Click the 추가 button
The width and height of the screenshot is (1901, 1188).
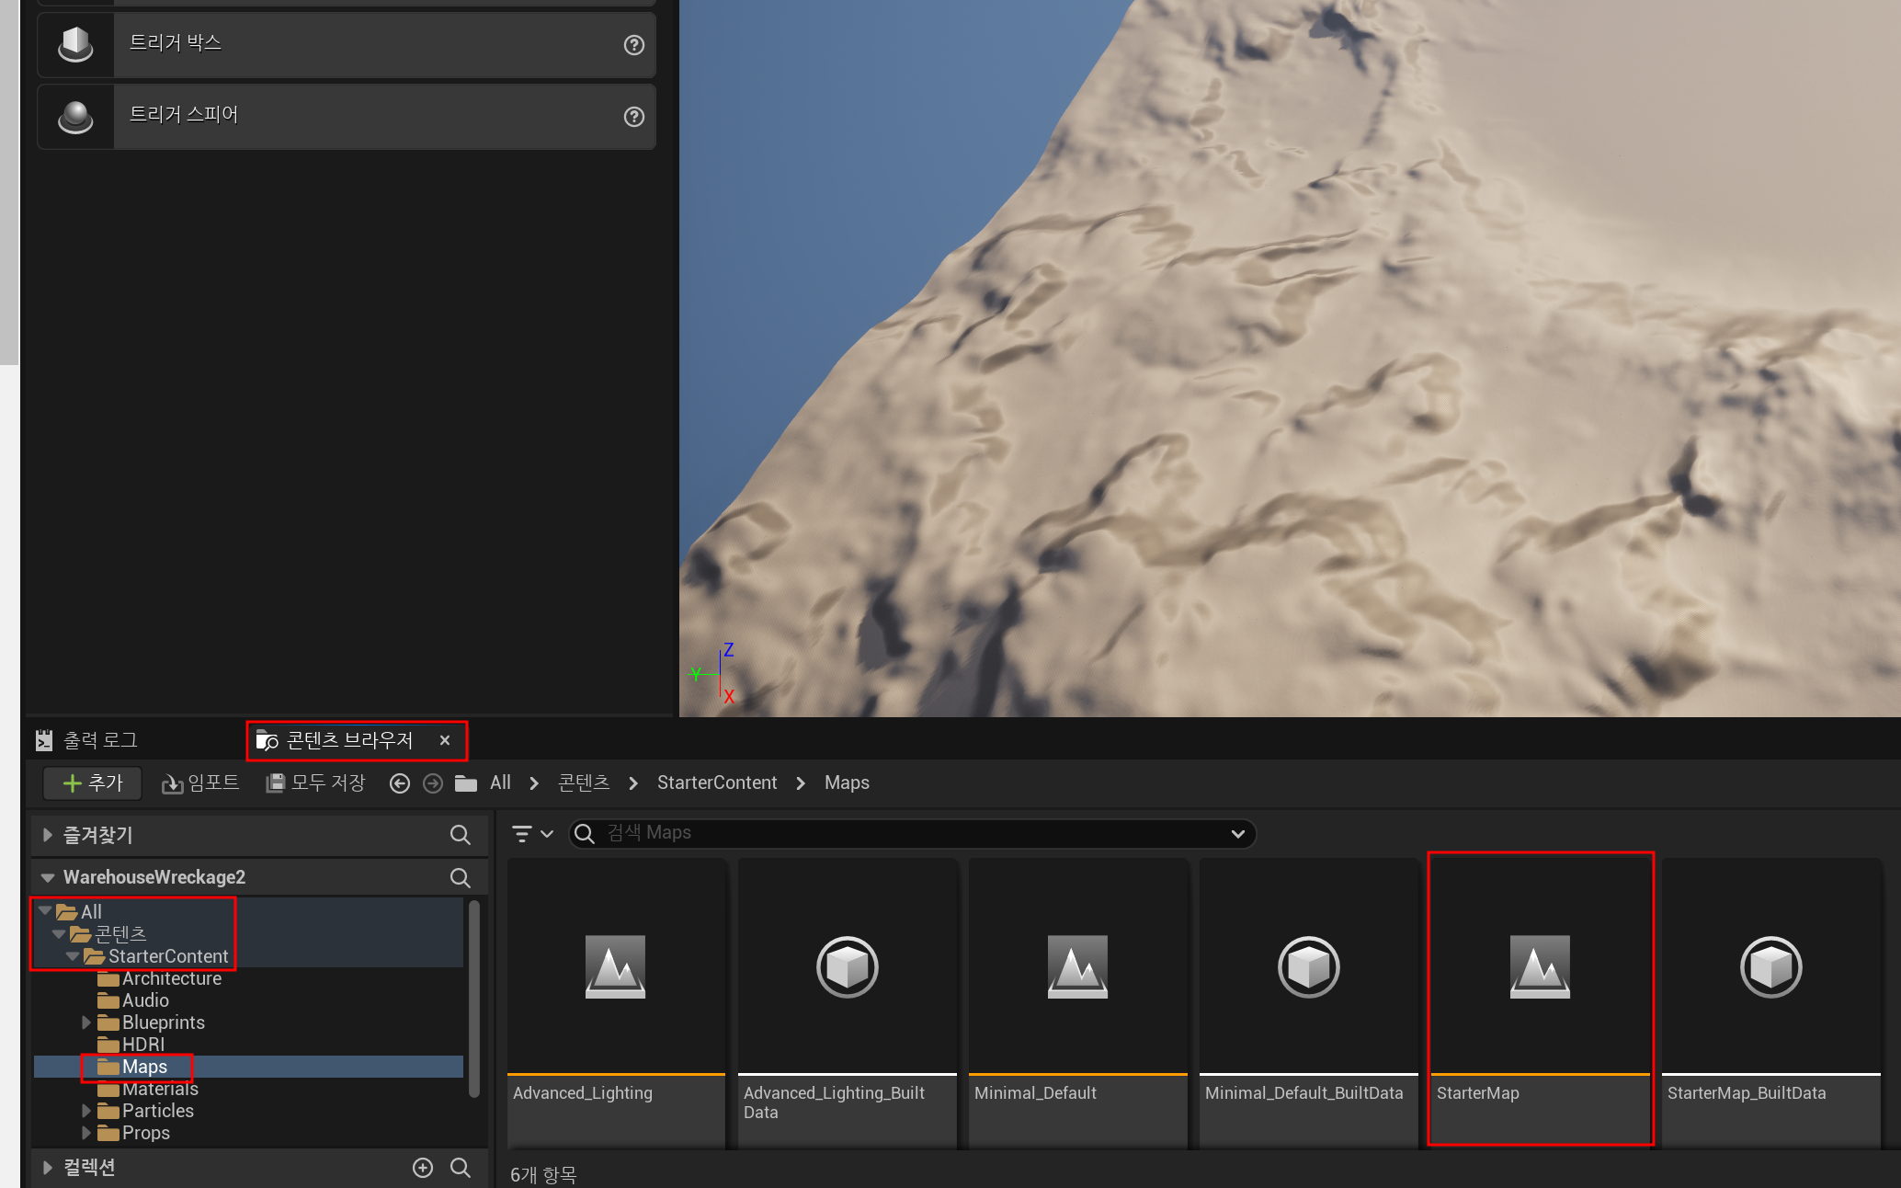click(93, 782)
